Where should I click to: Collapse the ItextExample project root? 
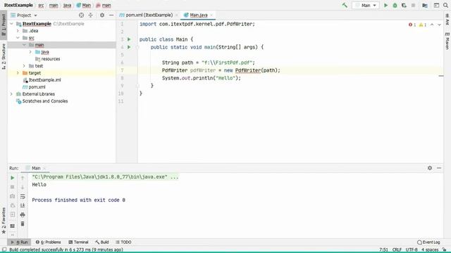click(11, 24)
